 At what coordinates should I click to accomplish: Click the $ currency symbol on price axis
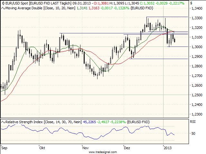(192, 3)
